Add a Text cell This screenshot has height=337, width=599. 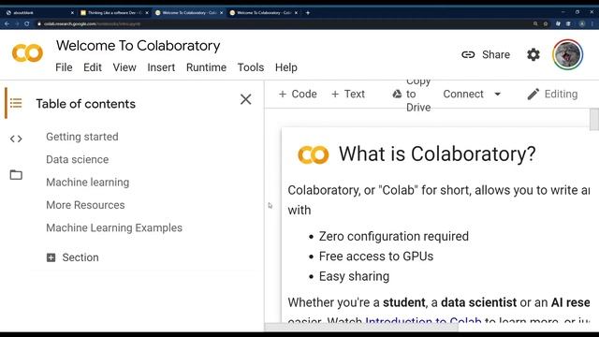tap(347, 94)
